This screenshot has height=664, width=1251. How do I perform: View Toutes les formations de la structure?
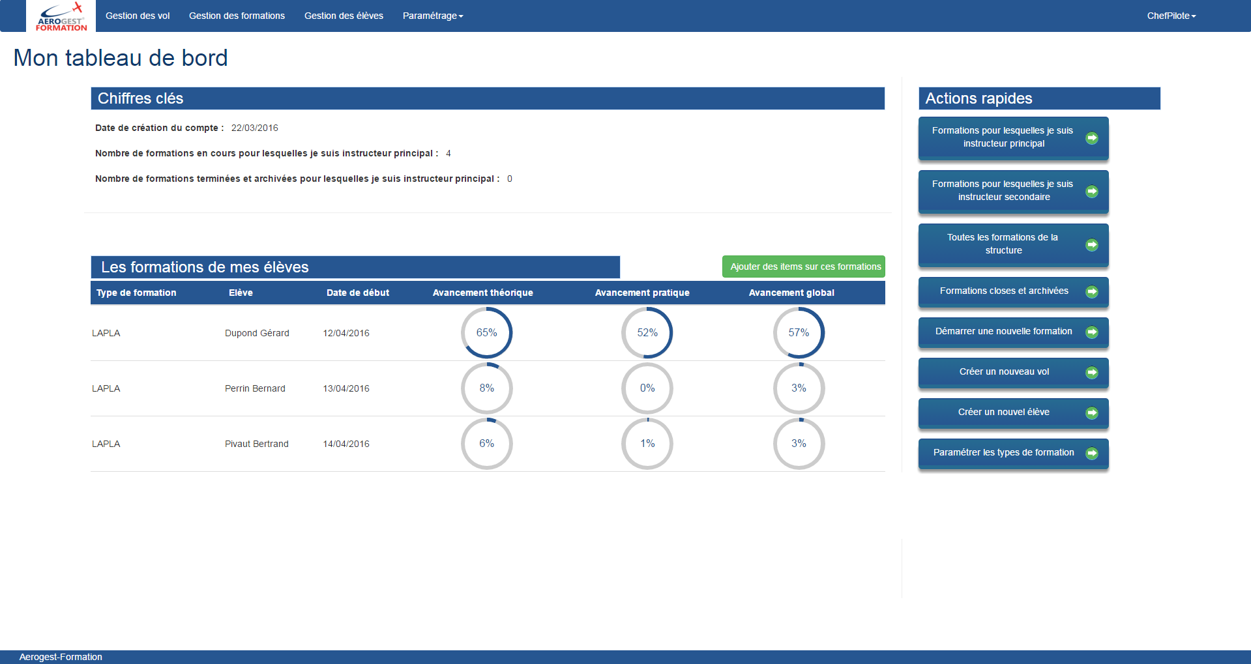point(1013,245)
